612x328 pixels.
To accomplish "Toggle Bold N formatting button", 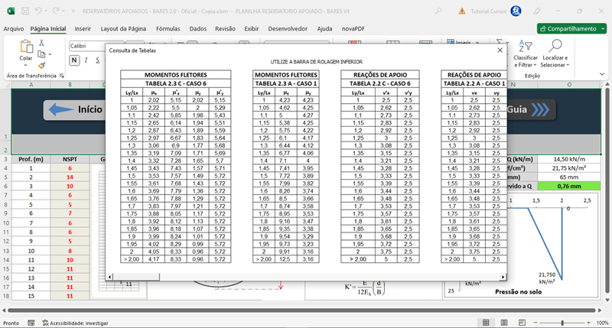I will [x=74, y=60].
